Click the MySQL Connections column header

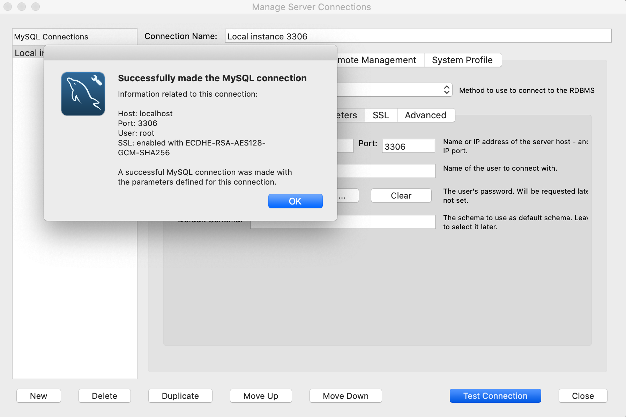click(x=66, y=37)
